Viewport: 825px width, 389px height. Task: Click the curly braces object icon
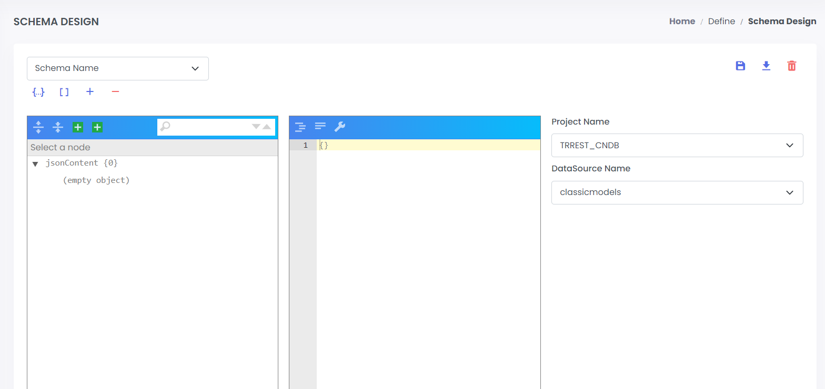[38, 92]
